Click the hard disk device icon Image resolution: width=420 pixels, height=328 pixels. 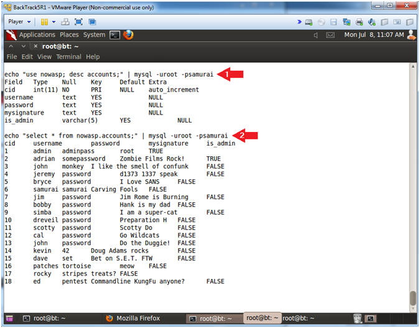click(x=309, y=22)
